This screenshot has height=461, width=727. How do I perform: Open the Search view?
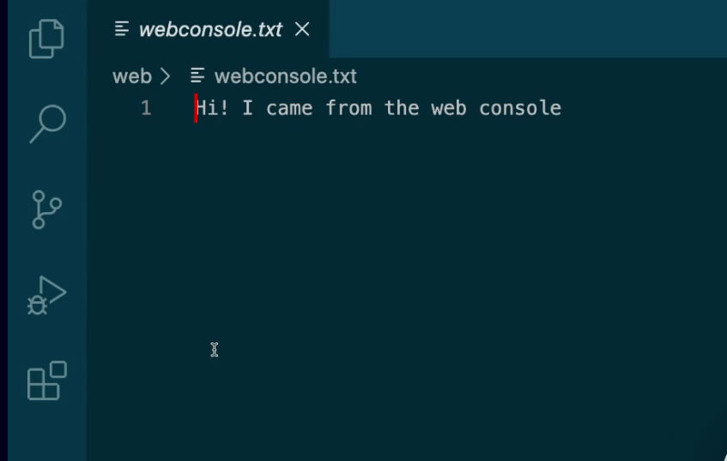[x=46, y=124]
